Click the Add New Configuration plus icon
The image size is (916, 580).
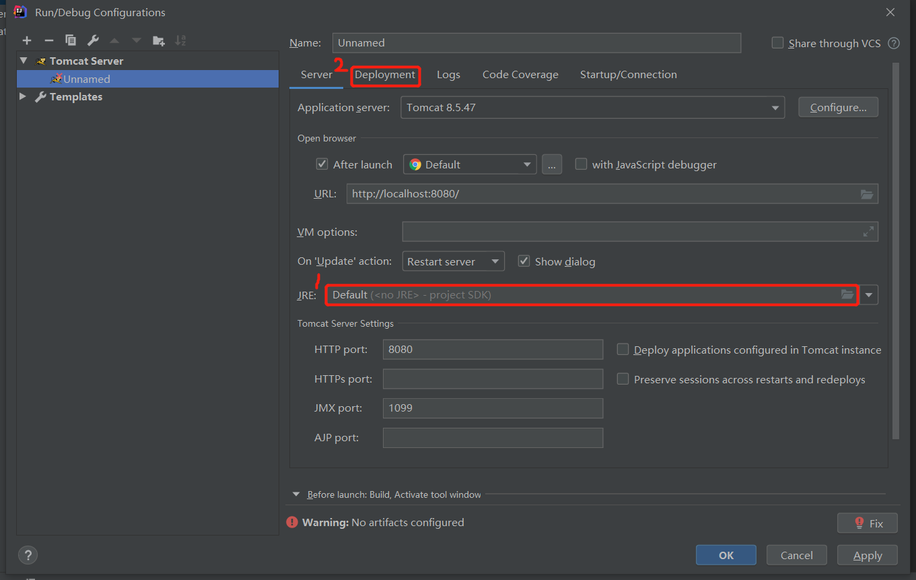[27, 40]
